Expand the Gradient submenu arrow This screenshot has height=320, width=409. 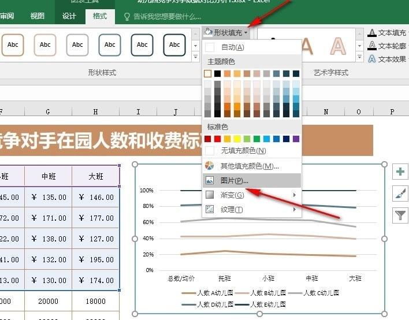pos(295,195)
